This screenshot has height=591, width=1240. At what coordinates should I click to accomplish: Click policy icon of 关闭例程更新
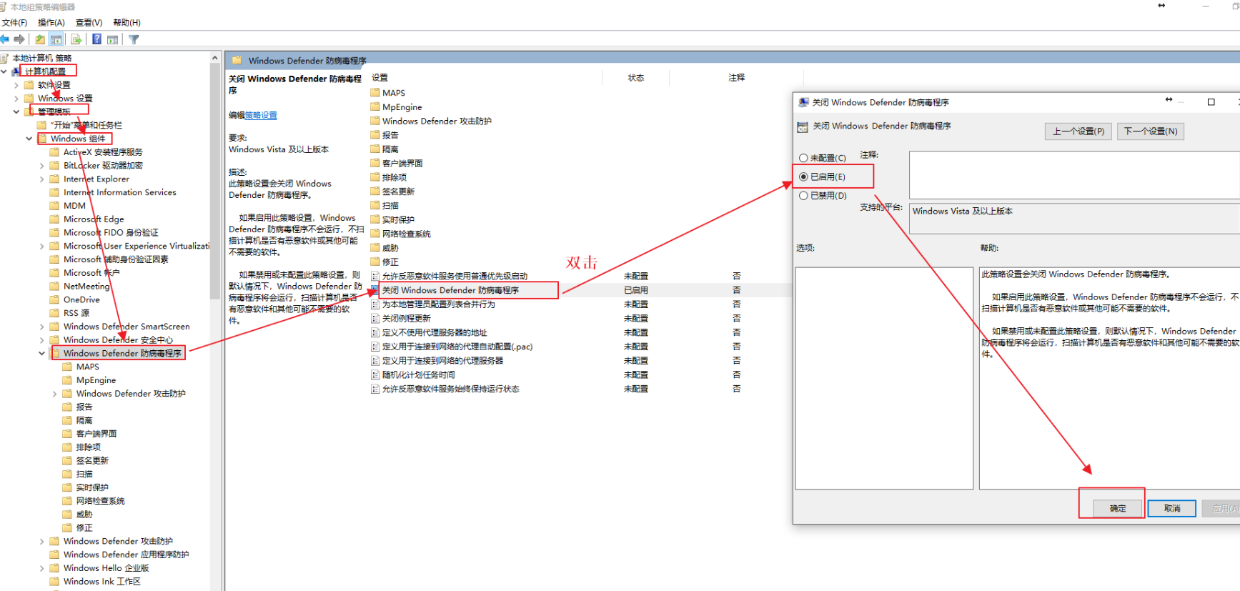[375, 319]
